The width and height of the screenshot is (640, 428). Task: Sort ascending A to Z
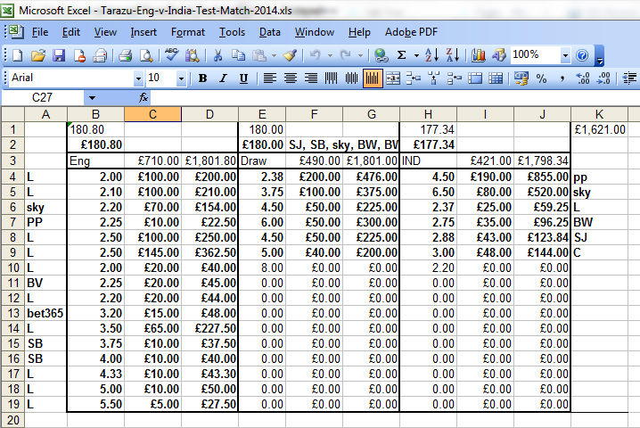coord(431,55)
